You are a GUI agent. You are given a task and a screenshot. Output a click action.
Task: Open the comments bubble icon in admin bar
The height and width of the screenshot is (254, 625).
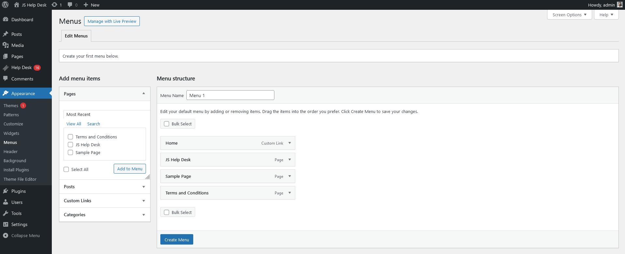coord(70,5)
